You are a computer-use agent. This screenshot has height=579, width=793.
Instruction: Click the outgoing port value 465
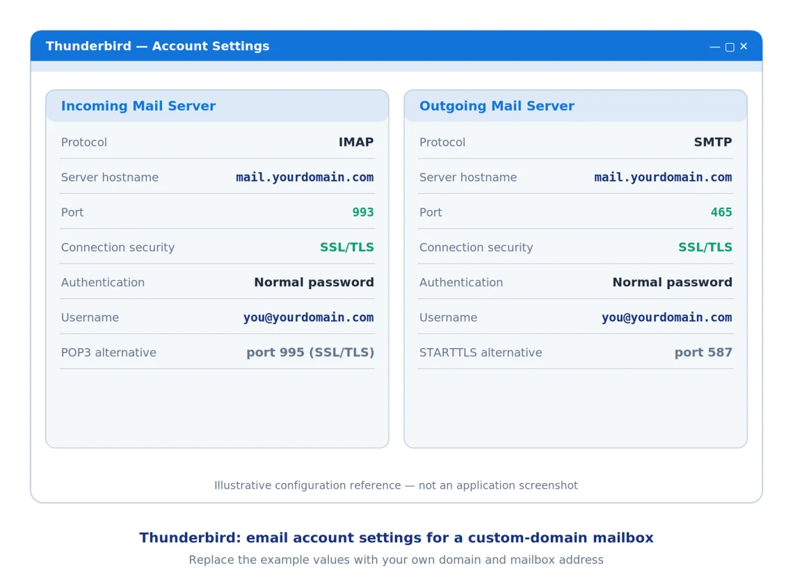(x=721, y=212)
